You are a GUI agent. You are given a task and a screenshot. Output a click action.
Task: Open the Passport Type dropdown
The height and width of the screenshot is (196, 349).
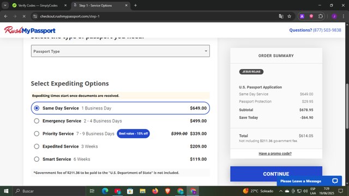click(x=121, y=51)
